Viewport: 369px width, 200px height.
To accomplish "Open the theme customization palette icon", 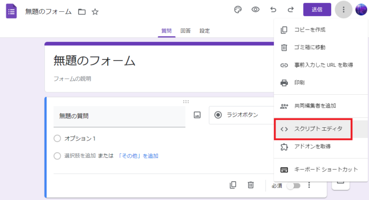I will coord(238,10).
